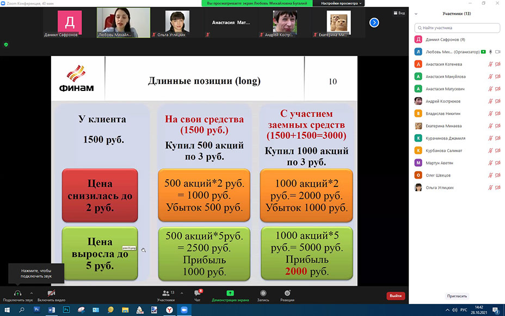Select Олег Швецов in the participants list
This screenshot has width=505, height=316.
coord(438,175)
